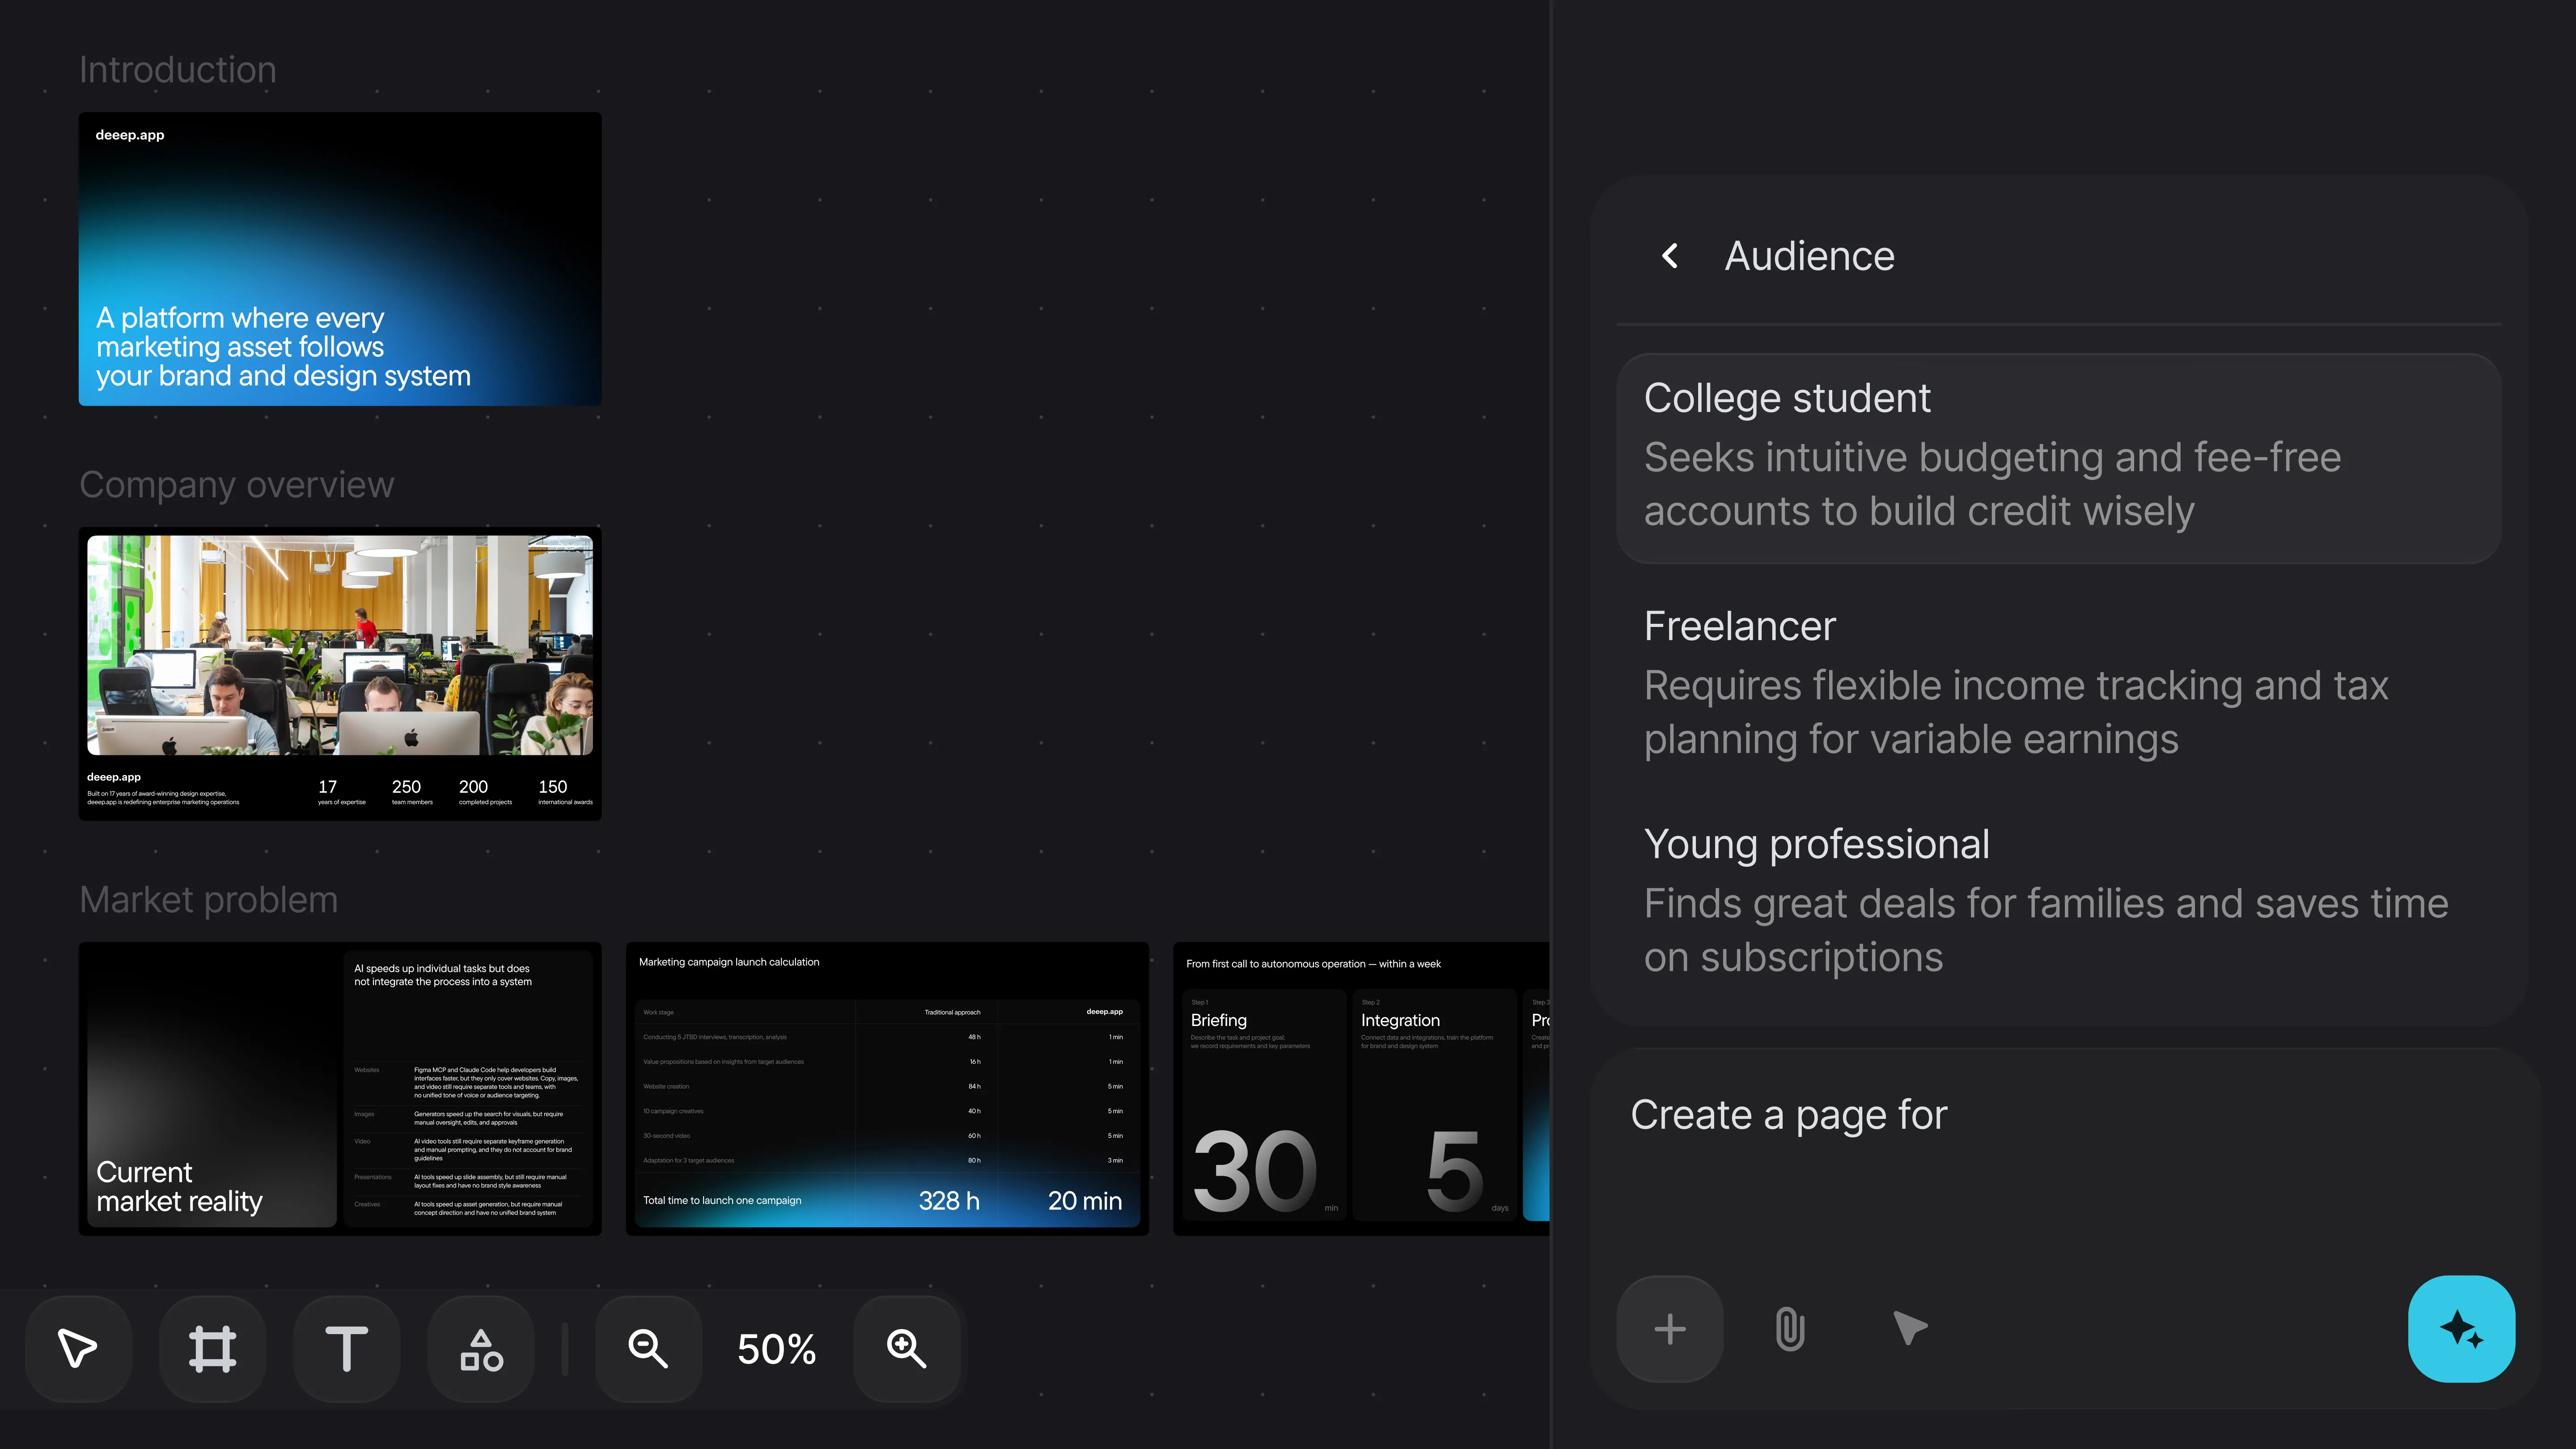The height and width of the screenshot is (1449, 2576).
Task: Open the shapes tool
Action: coord(481,1348)
